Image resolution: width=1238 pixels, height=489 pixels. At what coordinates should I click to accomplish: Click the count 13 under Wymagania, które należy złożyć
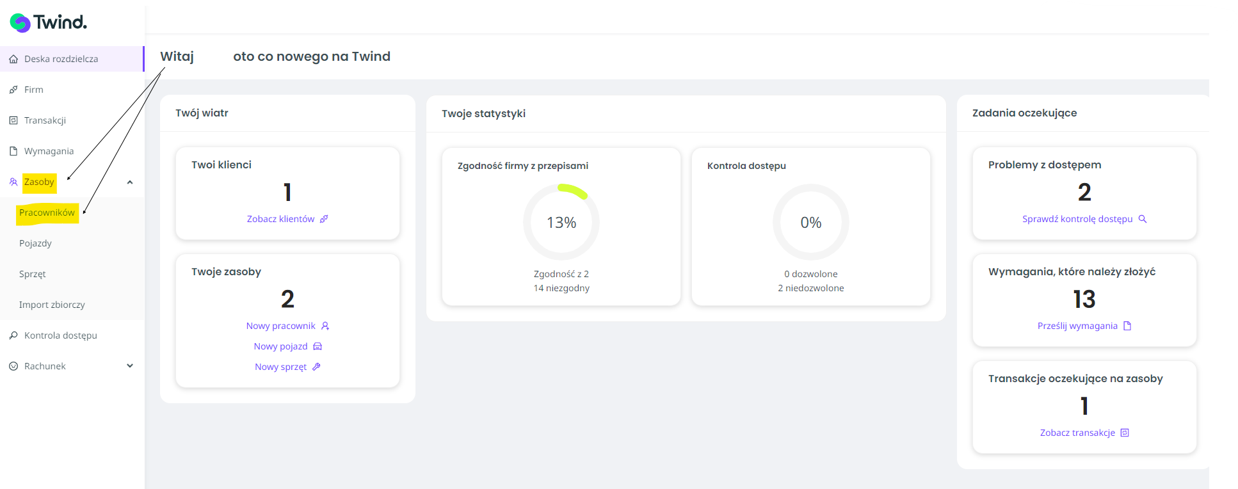tap(1084, 299)
